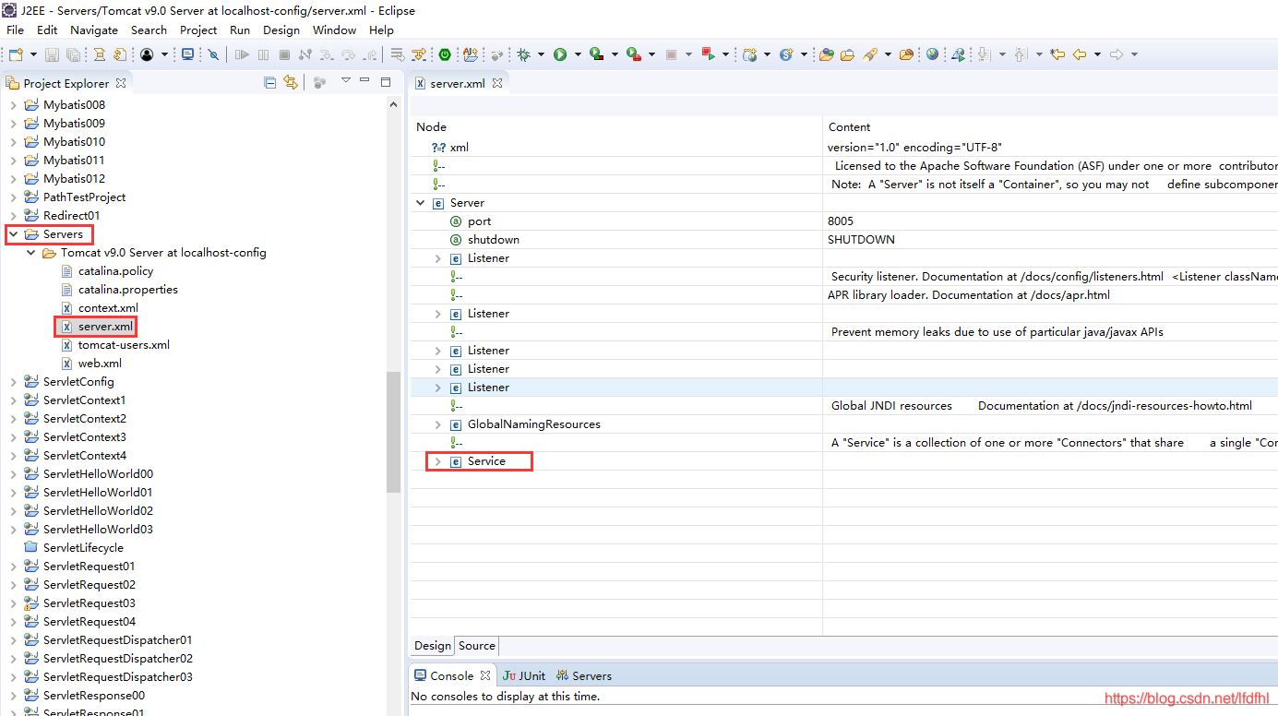1278x716 pixels.
Task: Click the Forward navigation arrow
Action: [x=1117, y=54]
